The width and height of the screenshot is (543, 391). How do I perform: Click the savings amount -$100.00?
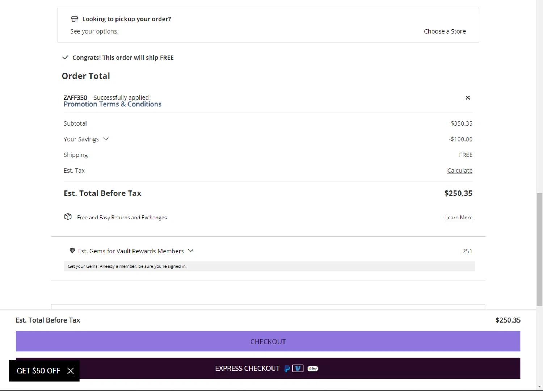pyautogui.click(x=460, y=139)
